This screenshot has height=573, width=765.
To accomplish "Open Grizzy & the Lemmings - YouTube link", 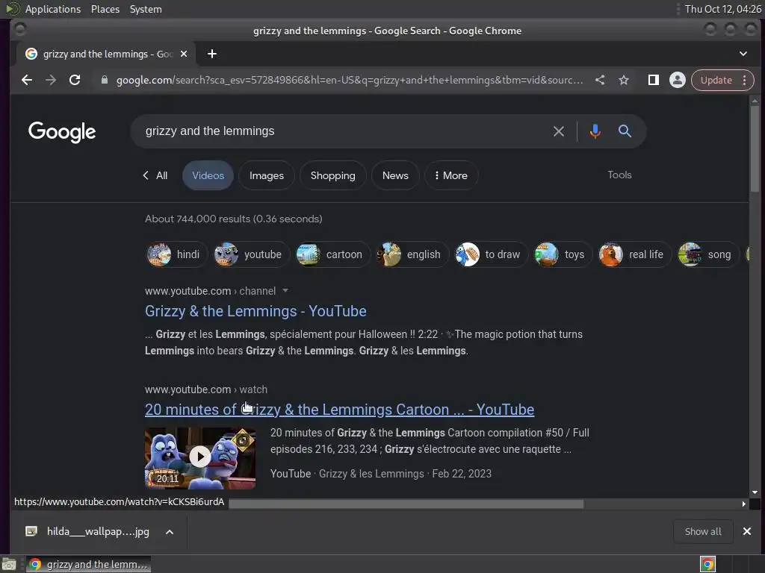I will (x=255, y=311).
